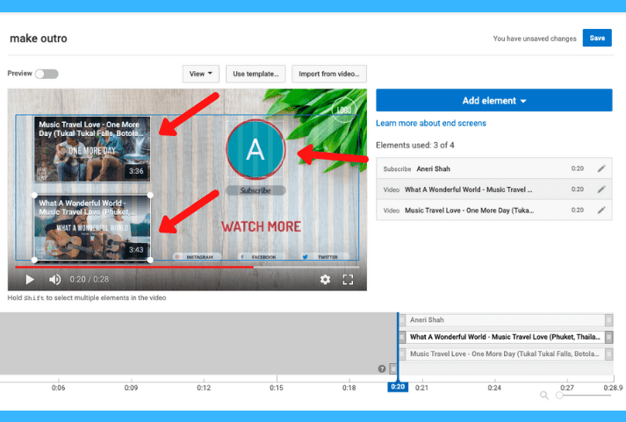Select the One More Day video thumbnail
Screen dimensions: 626x422
(x=92, y=149)
